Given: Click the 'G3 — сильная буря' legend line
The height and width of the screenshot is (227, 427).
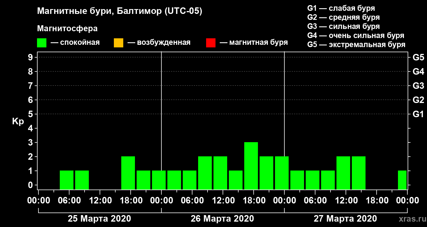Looking at the screenshot, I should click(343, 26).
